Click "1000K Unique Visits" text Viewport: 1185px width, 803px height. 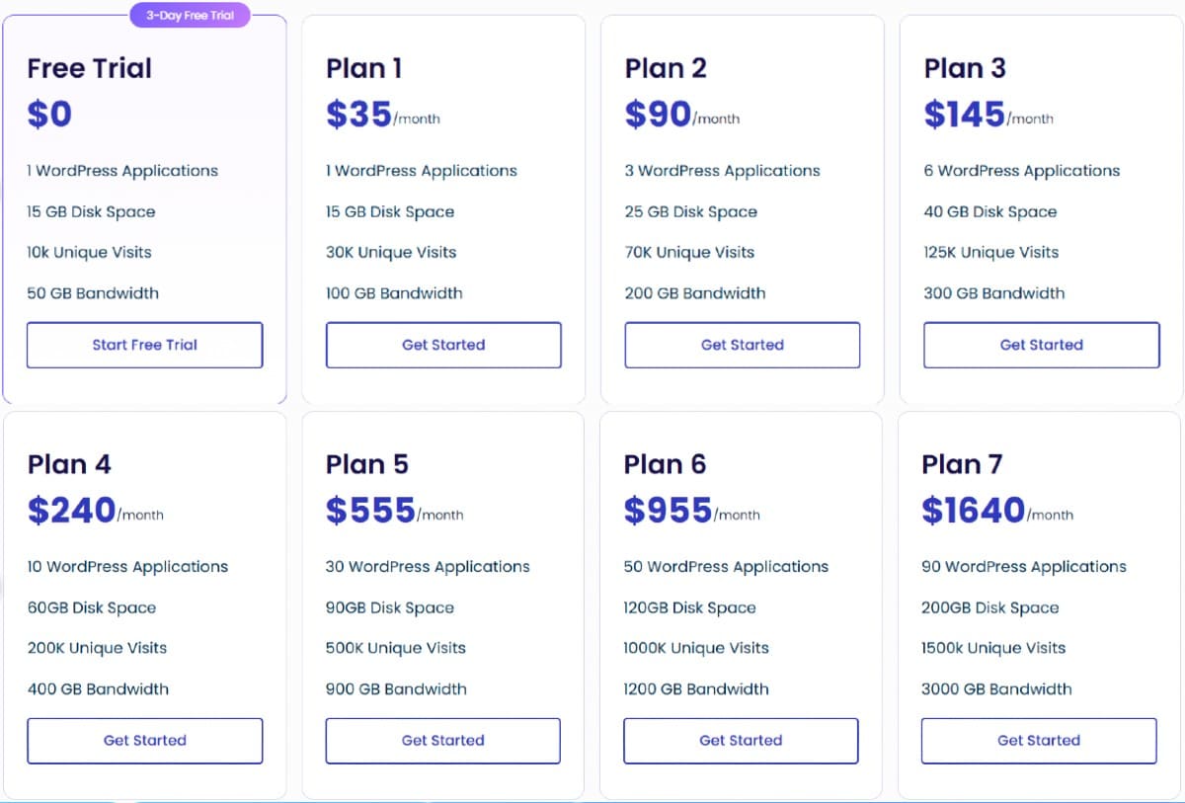point(696,648)
